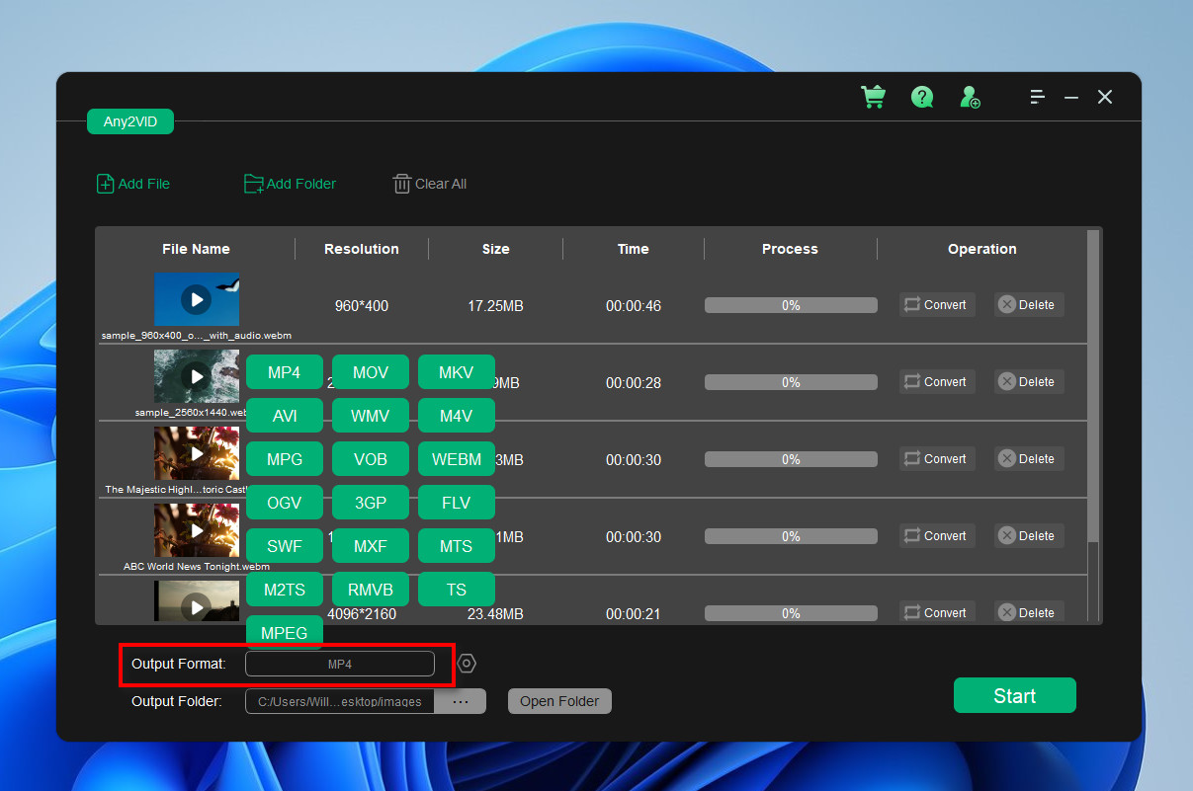Screen dimensions: 1193x791
Task: Open the user account register icon
Action: pyautogui.click(x=970, y=97)
